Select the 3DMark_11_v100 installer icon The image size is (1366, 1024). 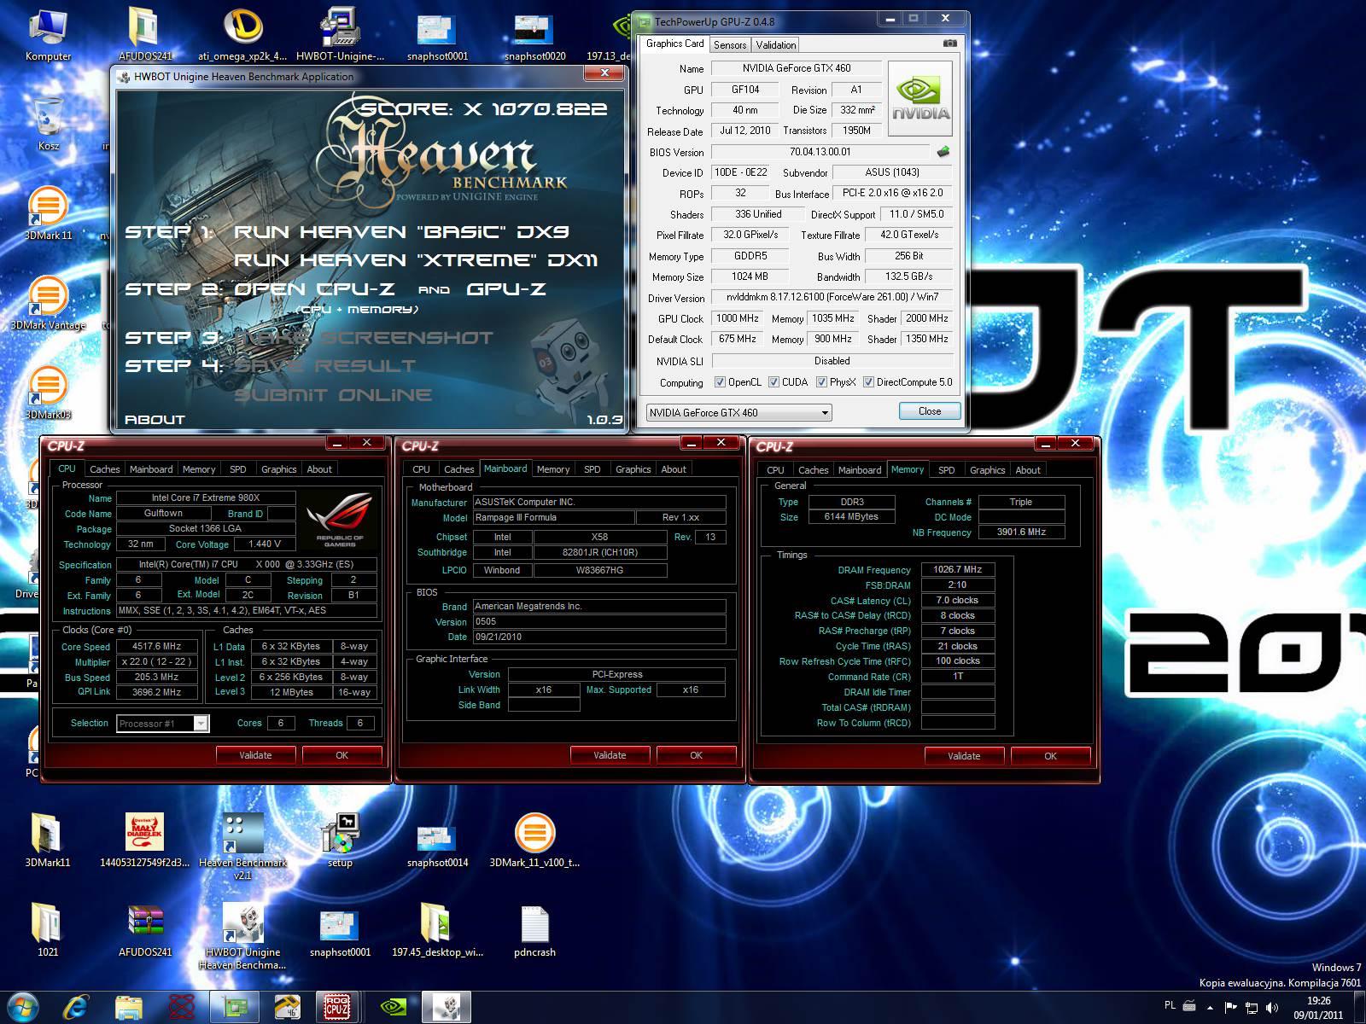[534, 841]
